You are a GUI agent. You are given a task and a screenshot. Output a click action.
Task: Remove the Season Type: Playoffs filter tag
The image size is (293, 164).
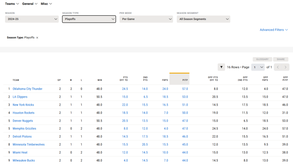pyautogui.click(x=37, y=37)
